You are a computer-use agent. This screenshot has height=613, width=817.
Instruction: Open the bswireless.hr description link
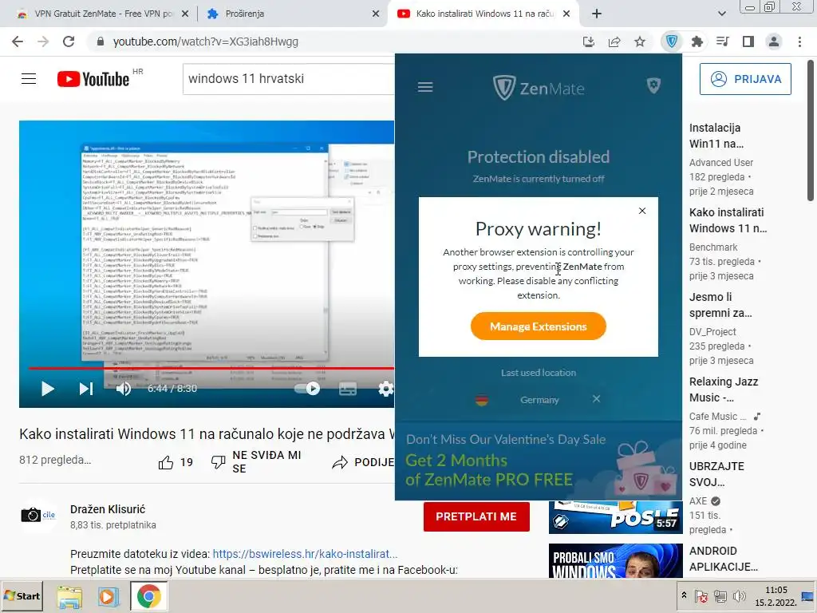pos(305,554)
